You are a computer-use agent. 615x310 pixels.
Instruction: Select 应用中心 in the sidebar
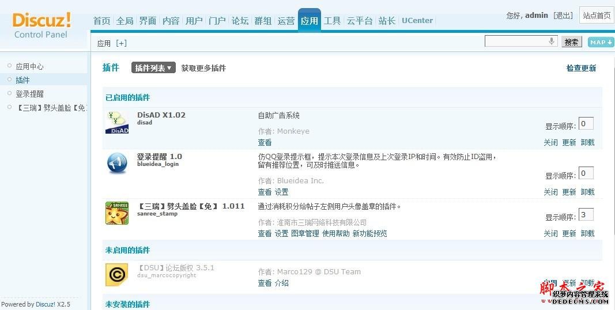29,67
